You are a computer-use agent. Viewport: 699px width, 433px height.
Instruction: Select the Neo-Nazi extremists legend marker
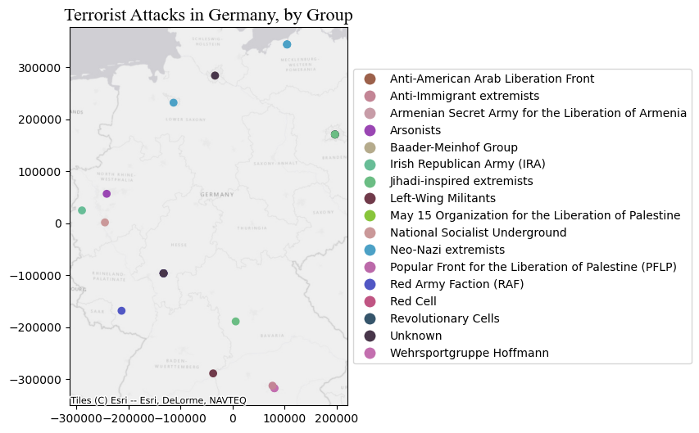coord(370,250)
